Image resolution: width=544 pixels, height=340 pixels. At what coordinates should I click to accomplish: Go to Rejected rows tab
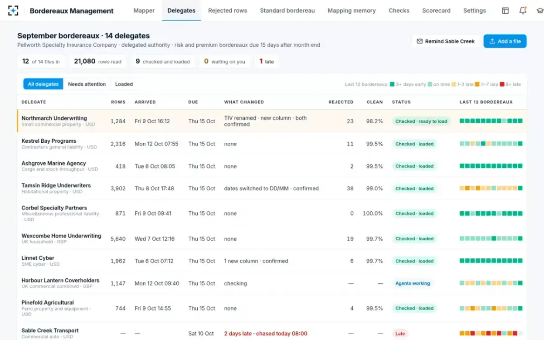coord(228,10)
